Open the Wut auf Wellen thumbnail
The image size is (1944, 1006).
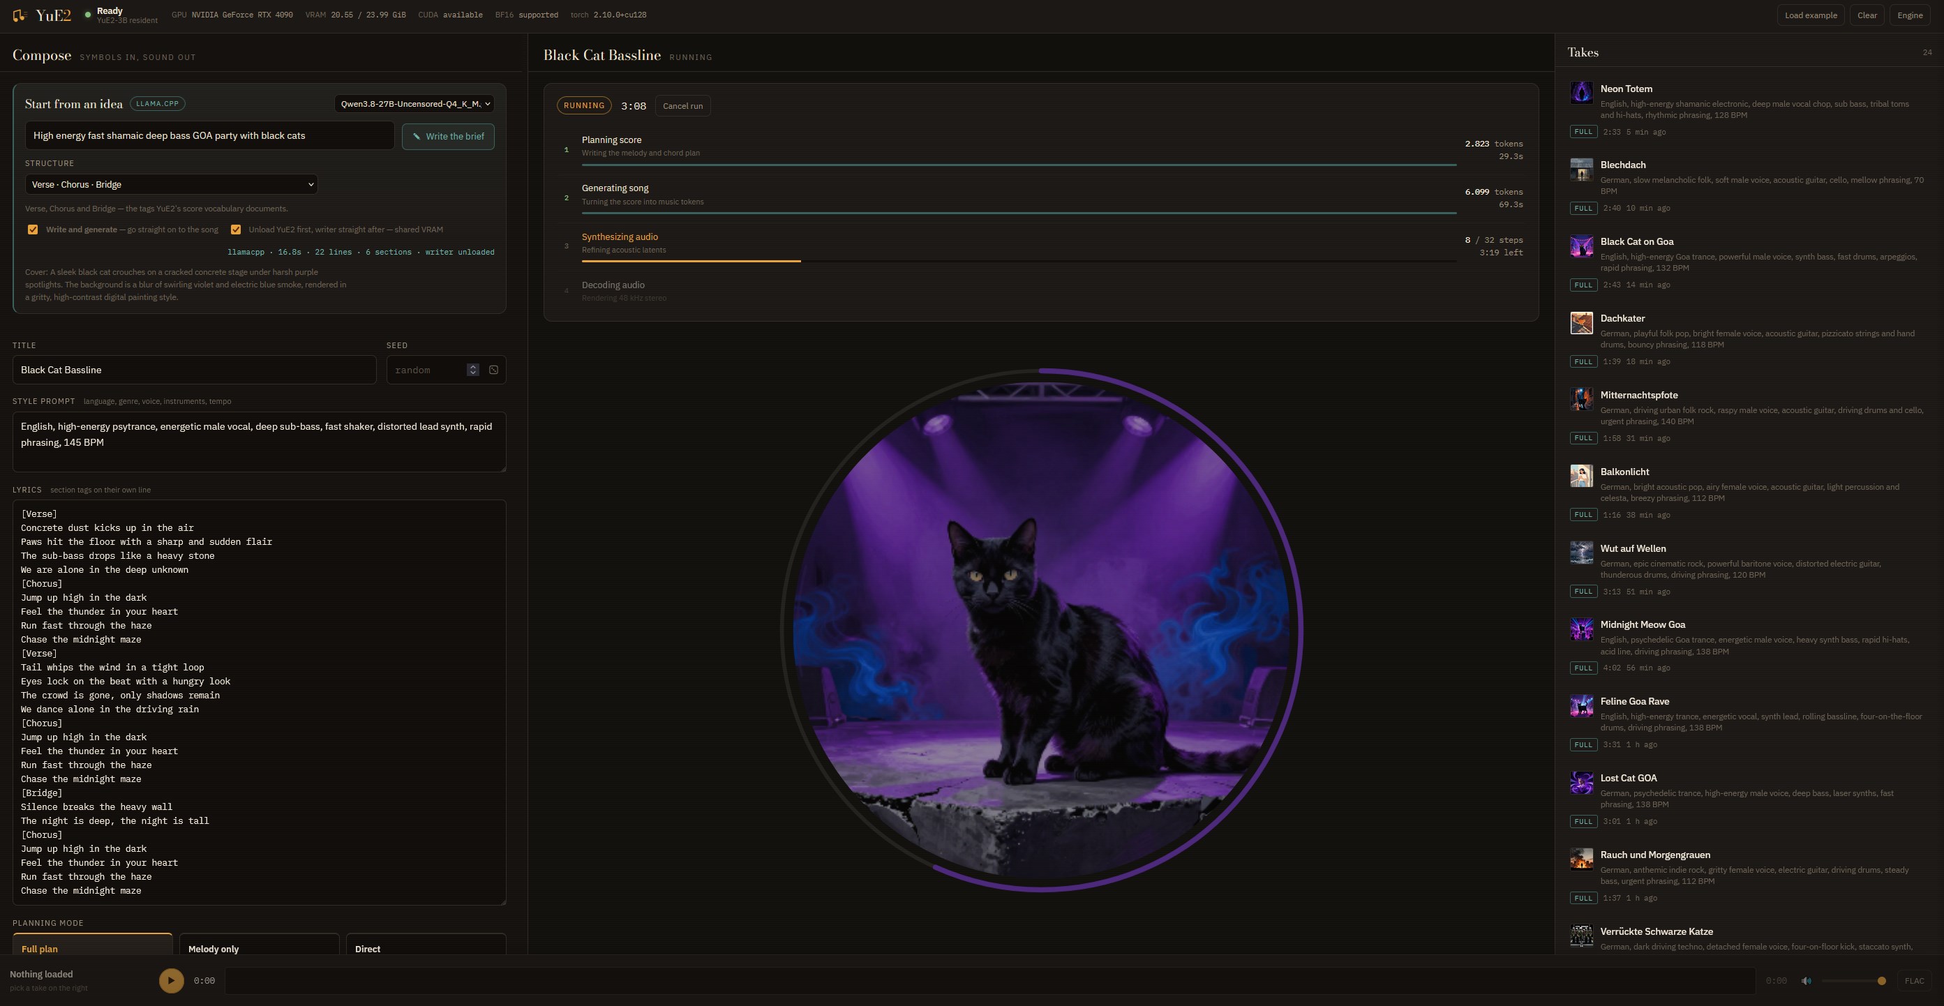pos(1581,553)
